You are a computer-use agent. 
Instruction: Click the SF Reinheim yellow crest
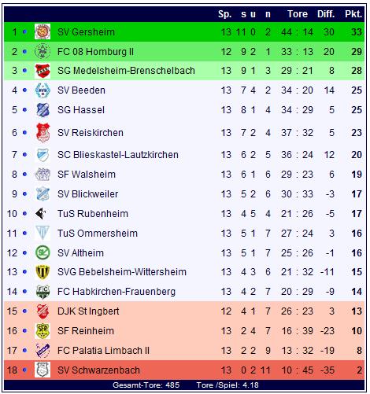43,331
